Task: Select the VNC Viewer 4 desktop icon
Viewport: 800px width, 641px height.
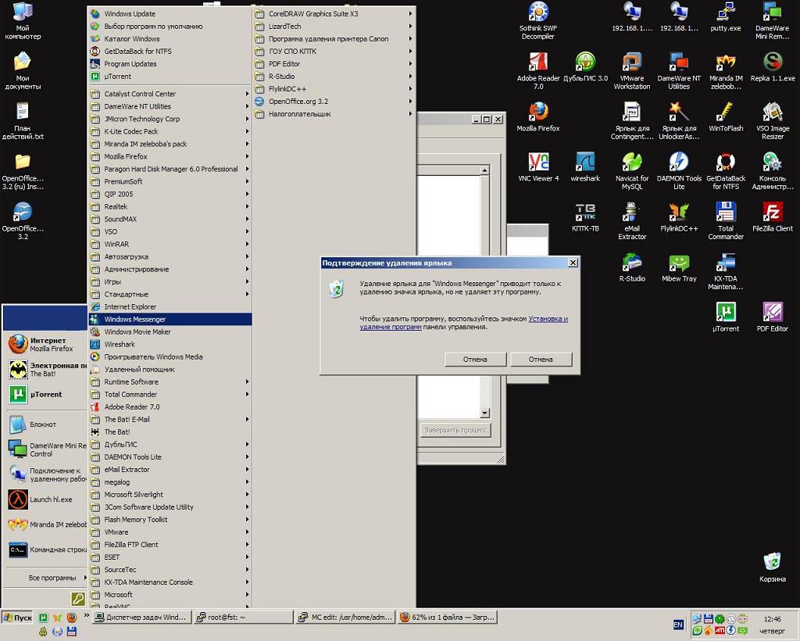Action: 538,167
